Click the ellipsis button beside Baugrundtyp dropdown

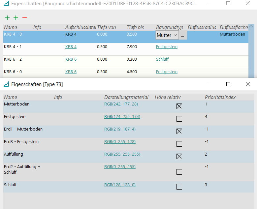tap(183, 35)
